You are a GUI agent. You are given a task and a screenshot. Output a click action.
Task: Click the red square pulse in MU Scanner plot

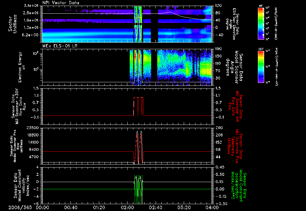[139, 106]
